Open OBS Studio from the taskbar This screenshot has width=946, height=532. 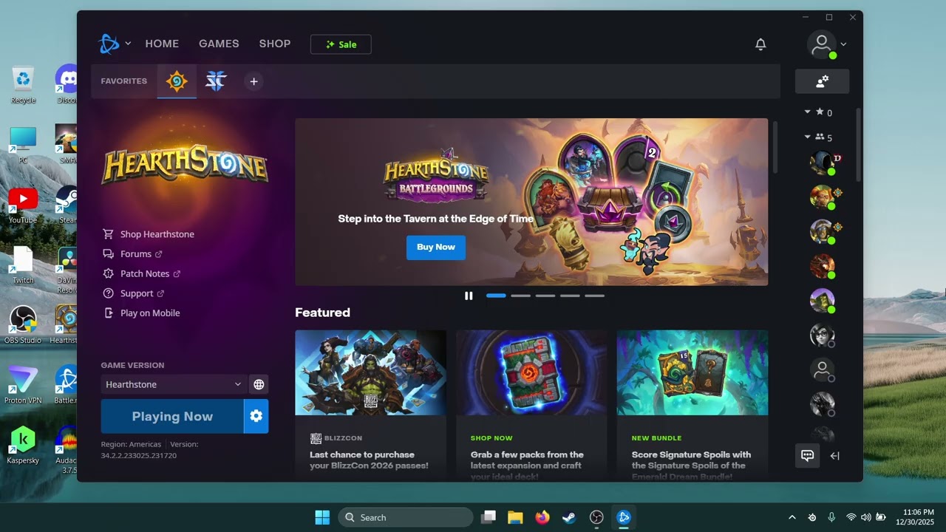click(596, 517)
